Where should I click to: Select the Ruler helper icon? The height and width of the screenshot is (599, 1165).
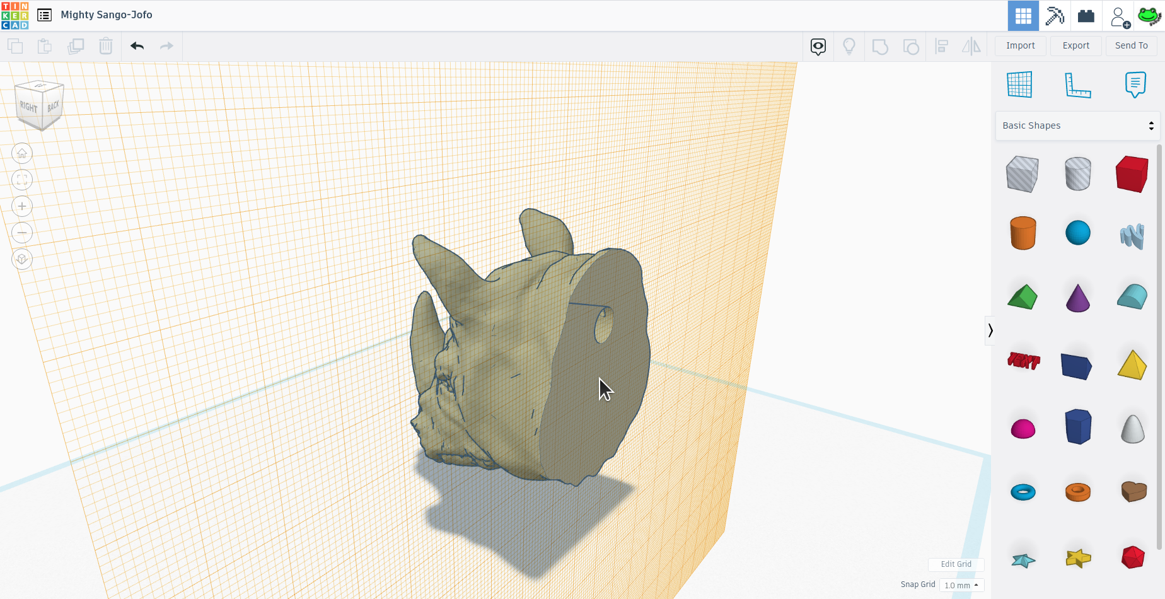tap(1077, 84)
